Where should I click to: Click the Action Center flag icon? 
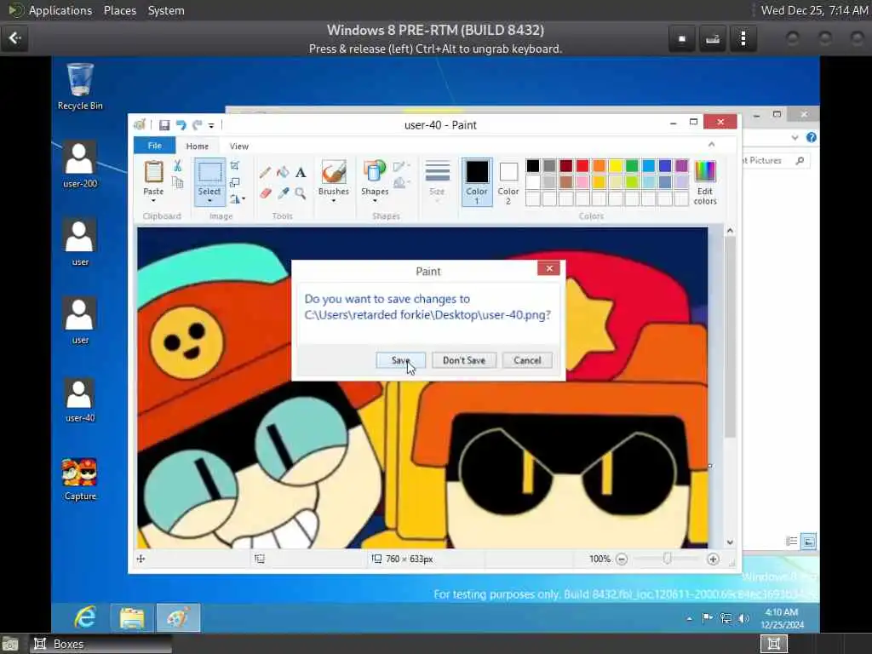[707, 618]
